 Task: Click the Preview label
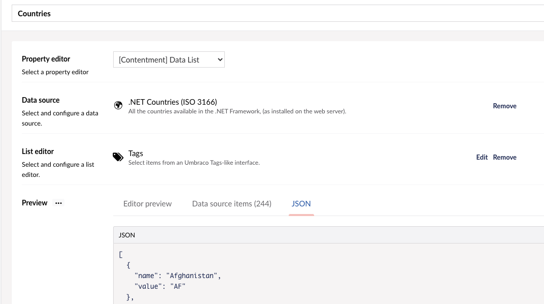35,203
